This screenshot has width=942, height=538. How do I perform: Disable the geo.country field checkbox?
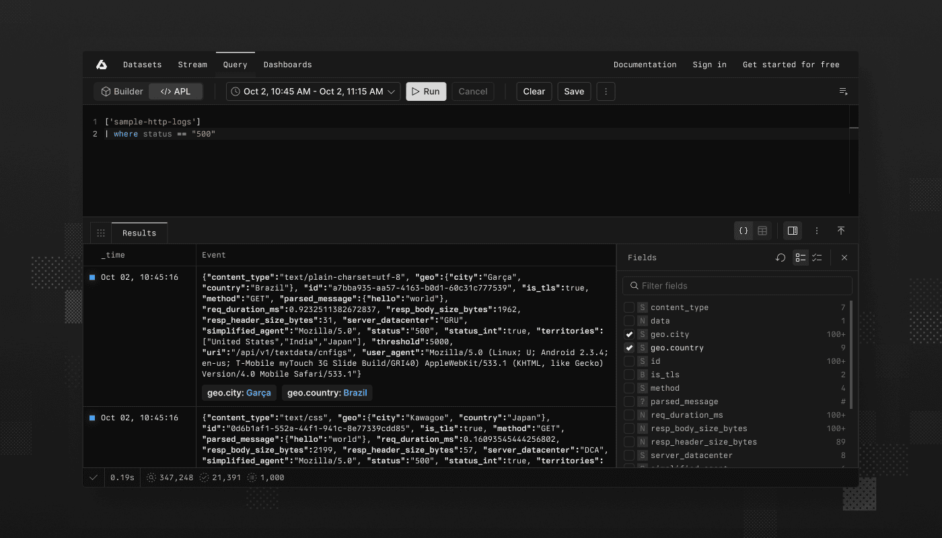click(629, 348)
